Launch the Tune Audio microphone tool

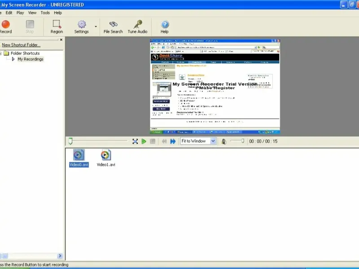pyautogui.click(x=137, y=27)
